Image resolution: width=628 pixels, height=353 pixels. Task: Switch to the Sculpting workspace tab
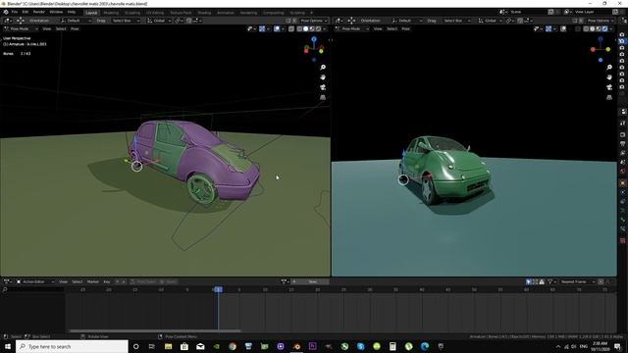(x=132, y=13)
